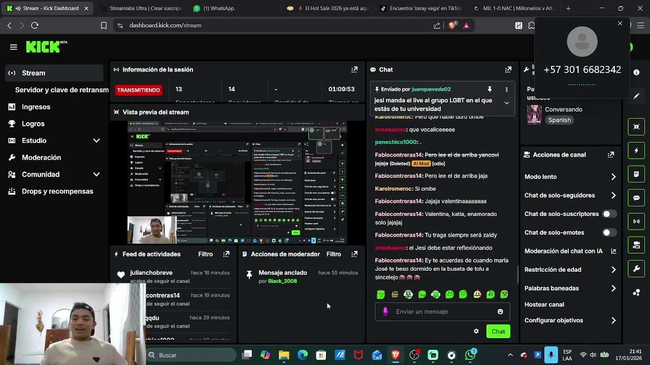Viewport: 650px width, 365px height.
Task: Share the page via address bar share icon
Action: pos(437,25)
